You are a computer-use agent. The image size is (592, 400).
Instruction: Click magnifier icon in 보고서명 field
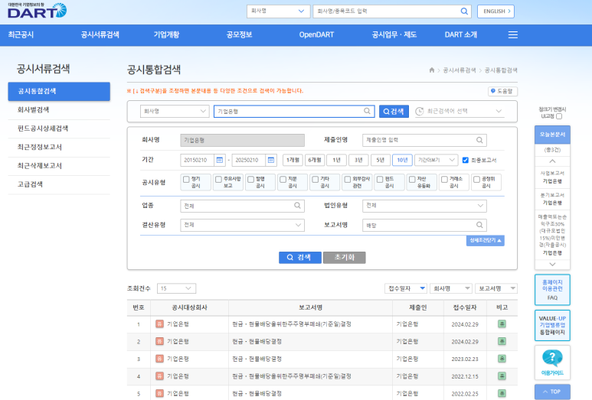point(479,225)
